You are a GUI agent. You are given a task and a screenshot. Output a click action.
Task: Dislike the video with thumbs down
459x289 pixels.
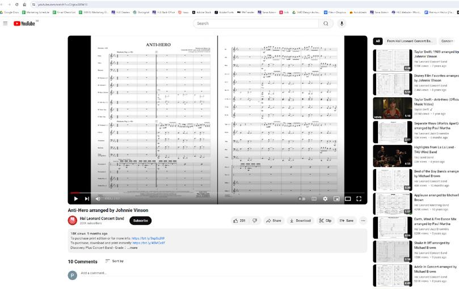pyautogui.click(x=255, y=220)
